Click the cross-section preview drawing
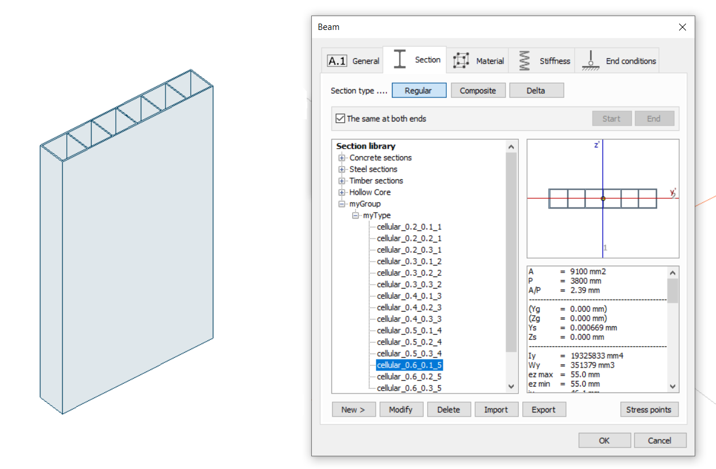 tap(602, 198)
